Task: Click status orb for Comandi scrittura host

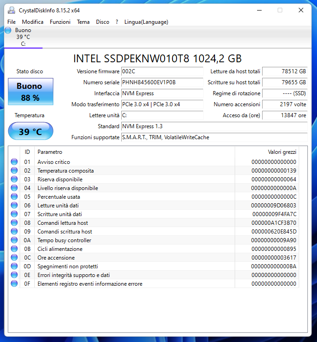Action: [x=14, y=231]
